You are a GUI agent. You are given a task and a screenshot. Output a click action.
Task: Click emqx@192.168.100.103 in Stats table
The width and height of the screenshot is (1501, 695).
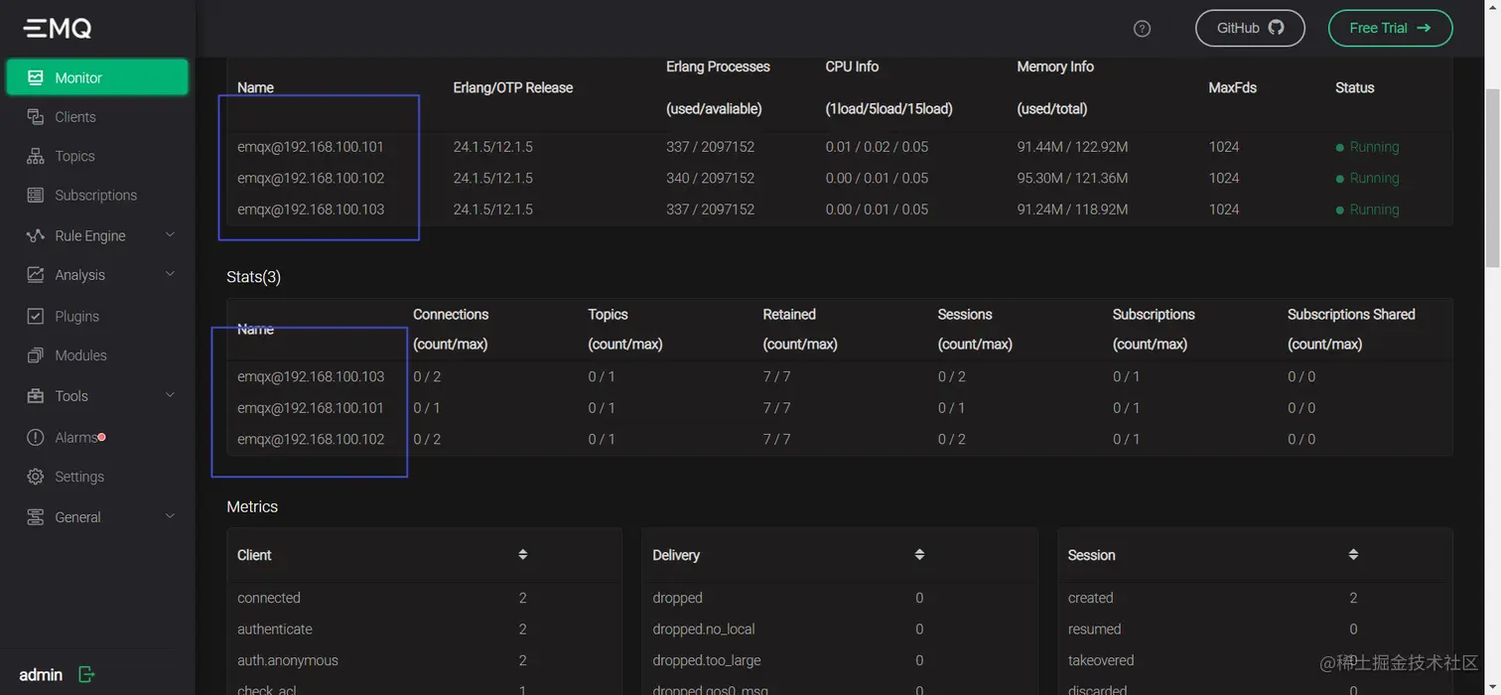tap(311, 376)
